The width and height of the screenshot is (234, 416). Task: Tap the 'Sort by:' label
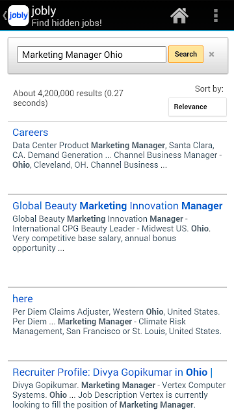coord(209,89)
